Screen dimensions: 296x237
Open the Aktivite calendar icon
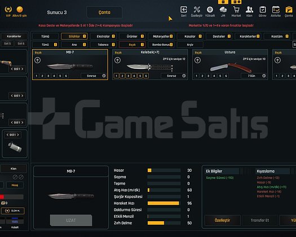[276, 10]
